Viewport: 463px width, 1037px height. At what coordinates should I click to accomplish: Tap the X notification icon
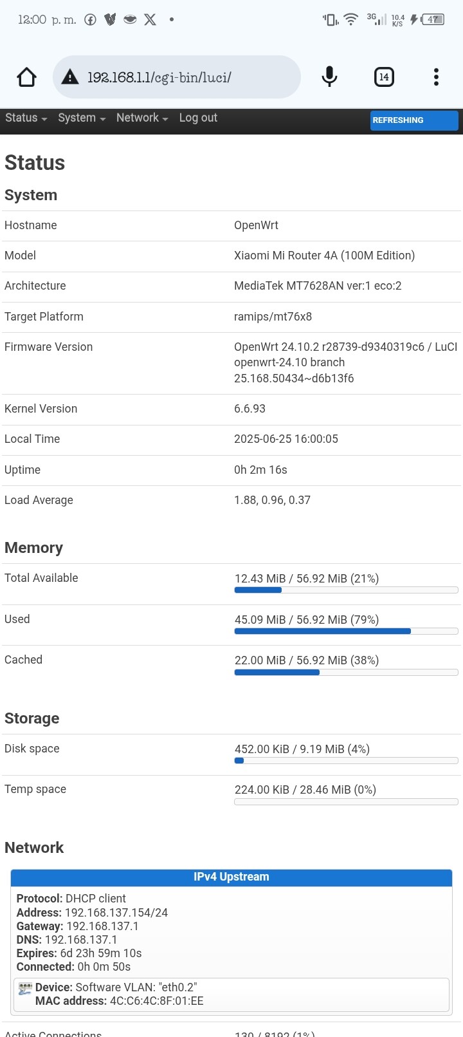[x=150, y=19]
